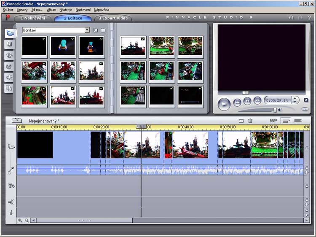Screen dimensions: 316x237
Task: Open the Nastavení menu
Action: 83,9
